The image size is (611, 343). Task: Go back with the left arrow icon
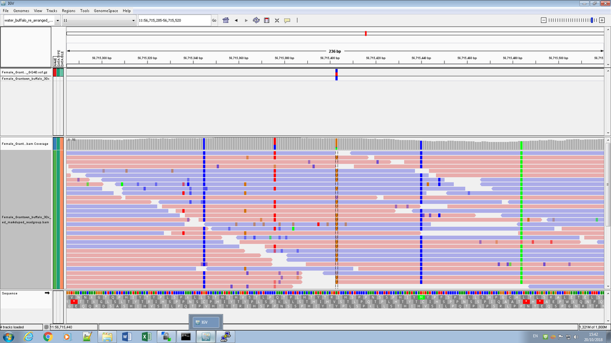pos(236,20)
